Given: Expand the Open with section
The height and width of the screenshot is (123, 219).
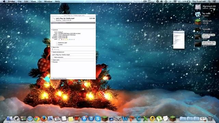Looking at the screenshot, I should click(x=52, y=60).
